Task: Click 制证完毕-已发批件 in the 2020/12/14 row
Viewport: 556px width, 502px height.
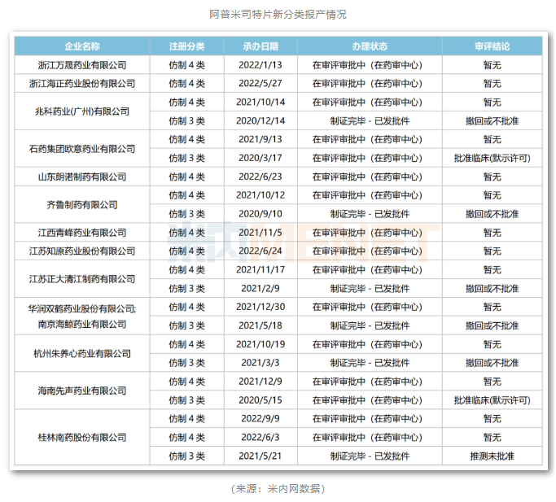Action: pos(370,121)
